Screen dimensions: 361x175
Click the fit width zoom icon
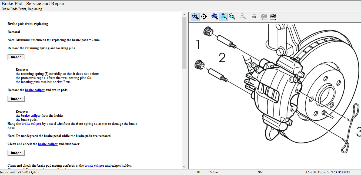click(x=232, y=16)
